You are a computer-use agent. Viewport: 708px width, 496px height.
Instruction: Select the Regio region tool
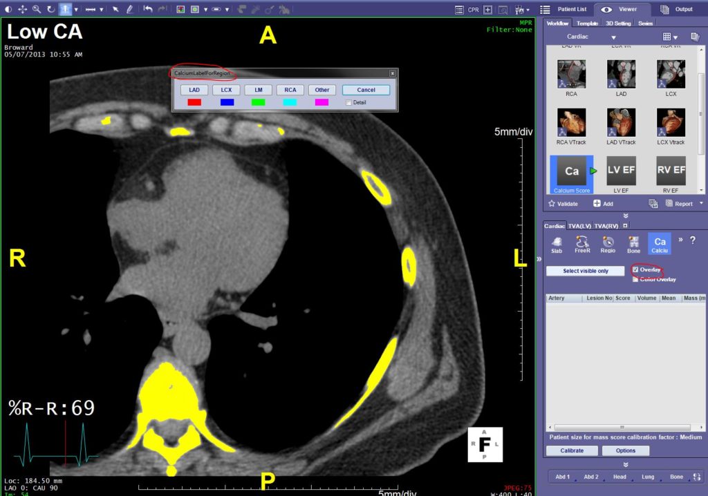point(608,245)
